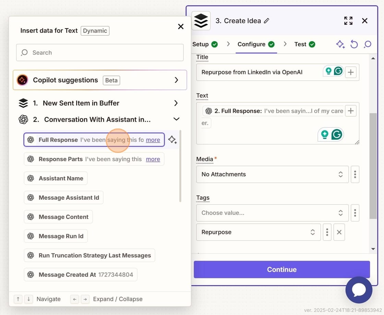384x315 pixels.
Task: Click the OpenAI logo on Full Response pill
Action: click(x=31, y=140)
